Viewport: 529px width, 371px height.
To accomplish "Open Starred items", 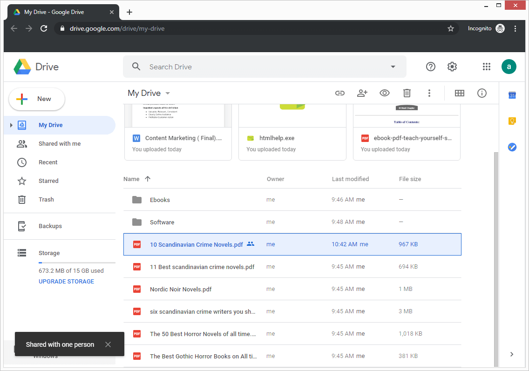I will click(60, 181).
